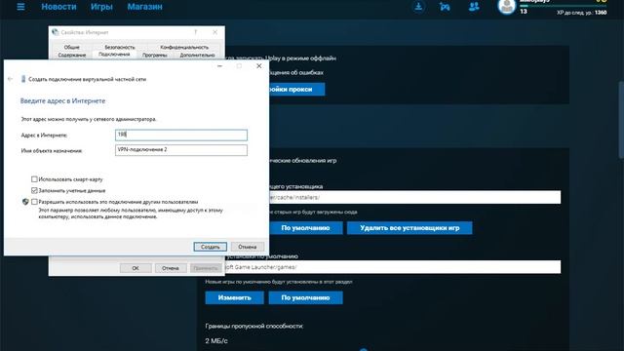624x351 pixels.
Task: Switch to Программы tab in Internet properties
Action: [155, 55]
